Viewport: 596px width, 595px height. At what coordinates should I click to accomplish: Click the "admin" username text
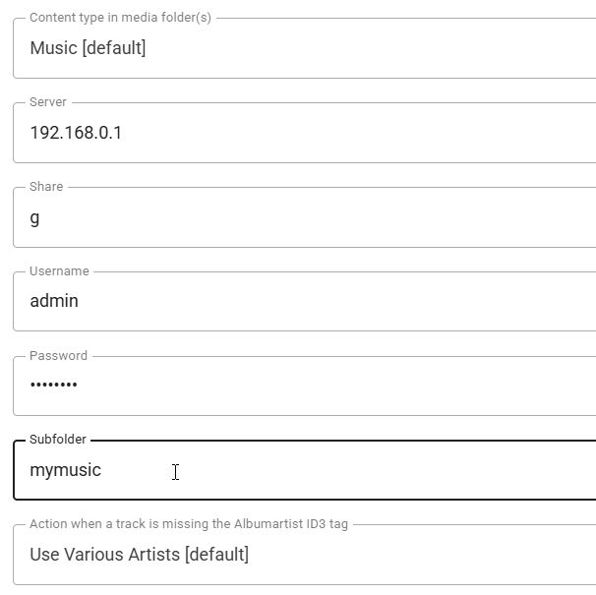[x=54, y=301]
